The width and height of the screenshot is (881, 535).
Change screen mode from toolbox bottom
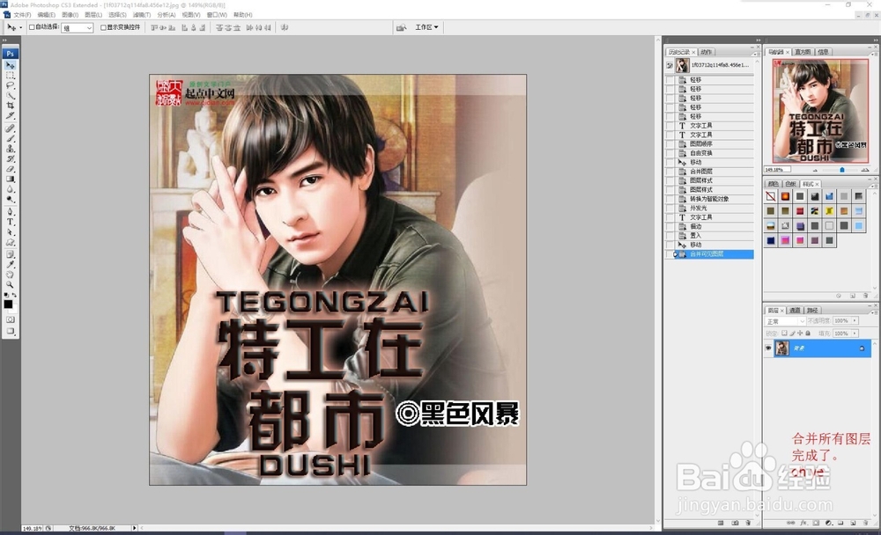(x=10, y=331)
